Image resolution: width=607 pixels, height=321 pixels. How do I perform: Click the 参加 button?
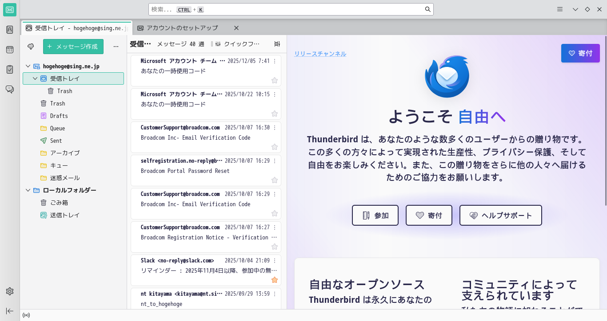[375, 215]
